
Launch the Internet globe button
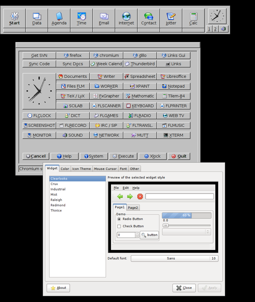tap(126, 18)
